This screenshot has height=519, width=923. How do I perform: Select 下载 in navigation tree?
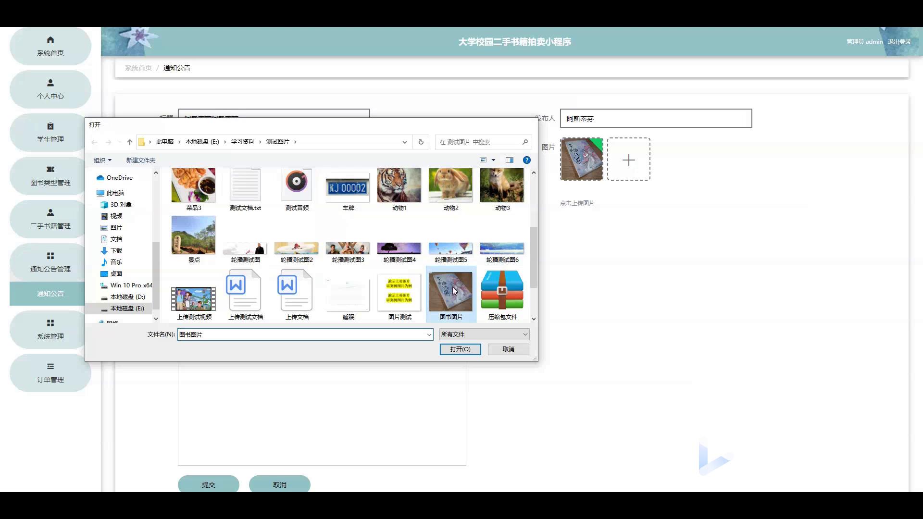111,250
